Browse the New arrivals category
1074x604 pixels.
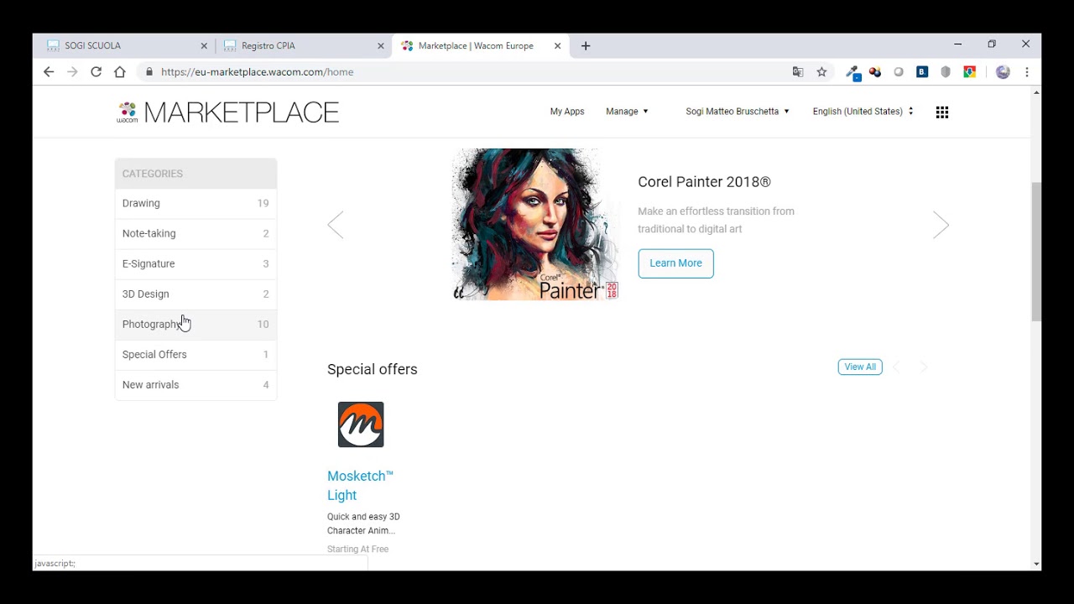pyautogui.click(x=196, y=384)
